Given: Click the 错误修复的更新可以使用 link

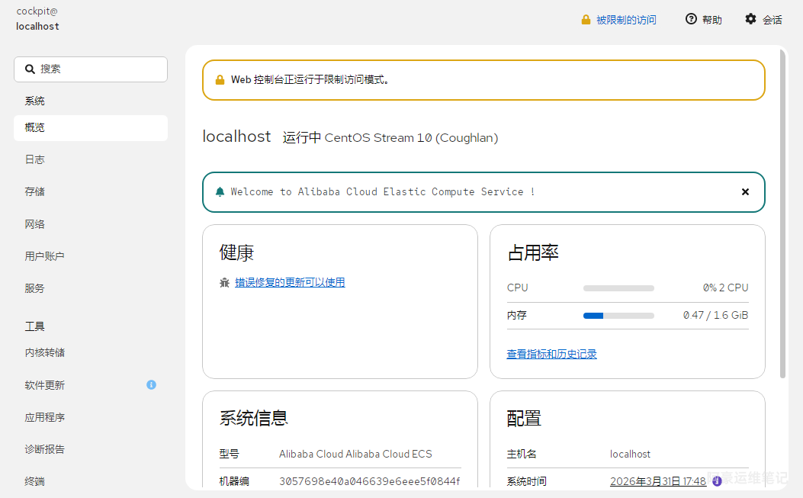Looking at the screenshot, I should click(x=290, y=282).
